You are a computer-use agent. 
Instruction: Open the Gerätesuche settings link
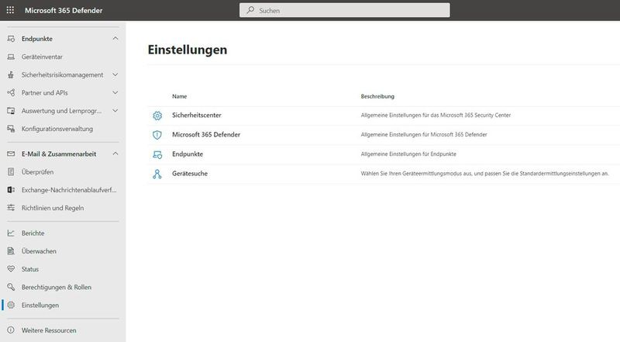(190, 174)
